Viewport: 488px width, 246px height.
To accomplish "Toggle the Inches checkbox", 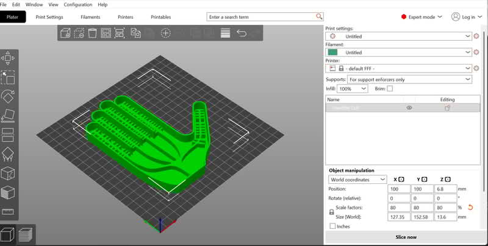I will click(x=332, y=227).
